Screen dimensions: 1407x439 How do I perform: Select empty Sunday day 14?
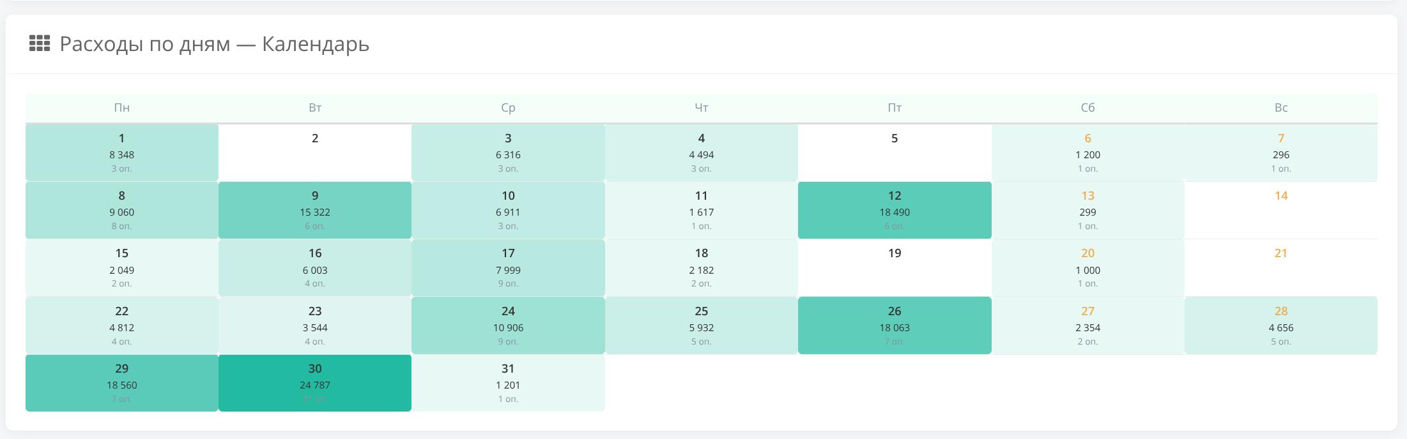click(1280, 210)
